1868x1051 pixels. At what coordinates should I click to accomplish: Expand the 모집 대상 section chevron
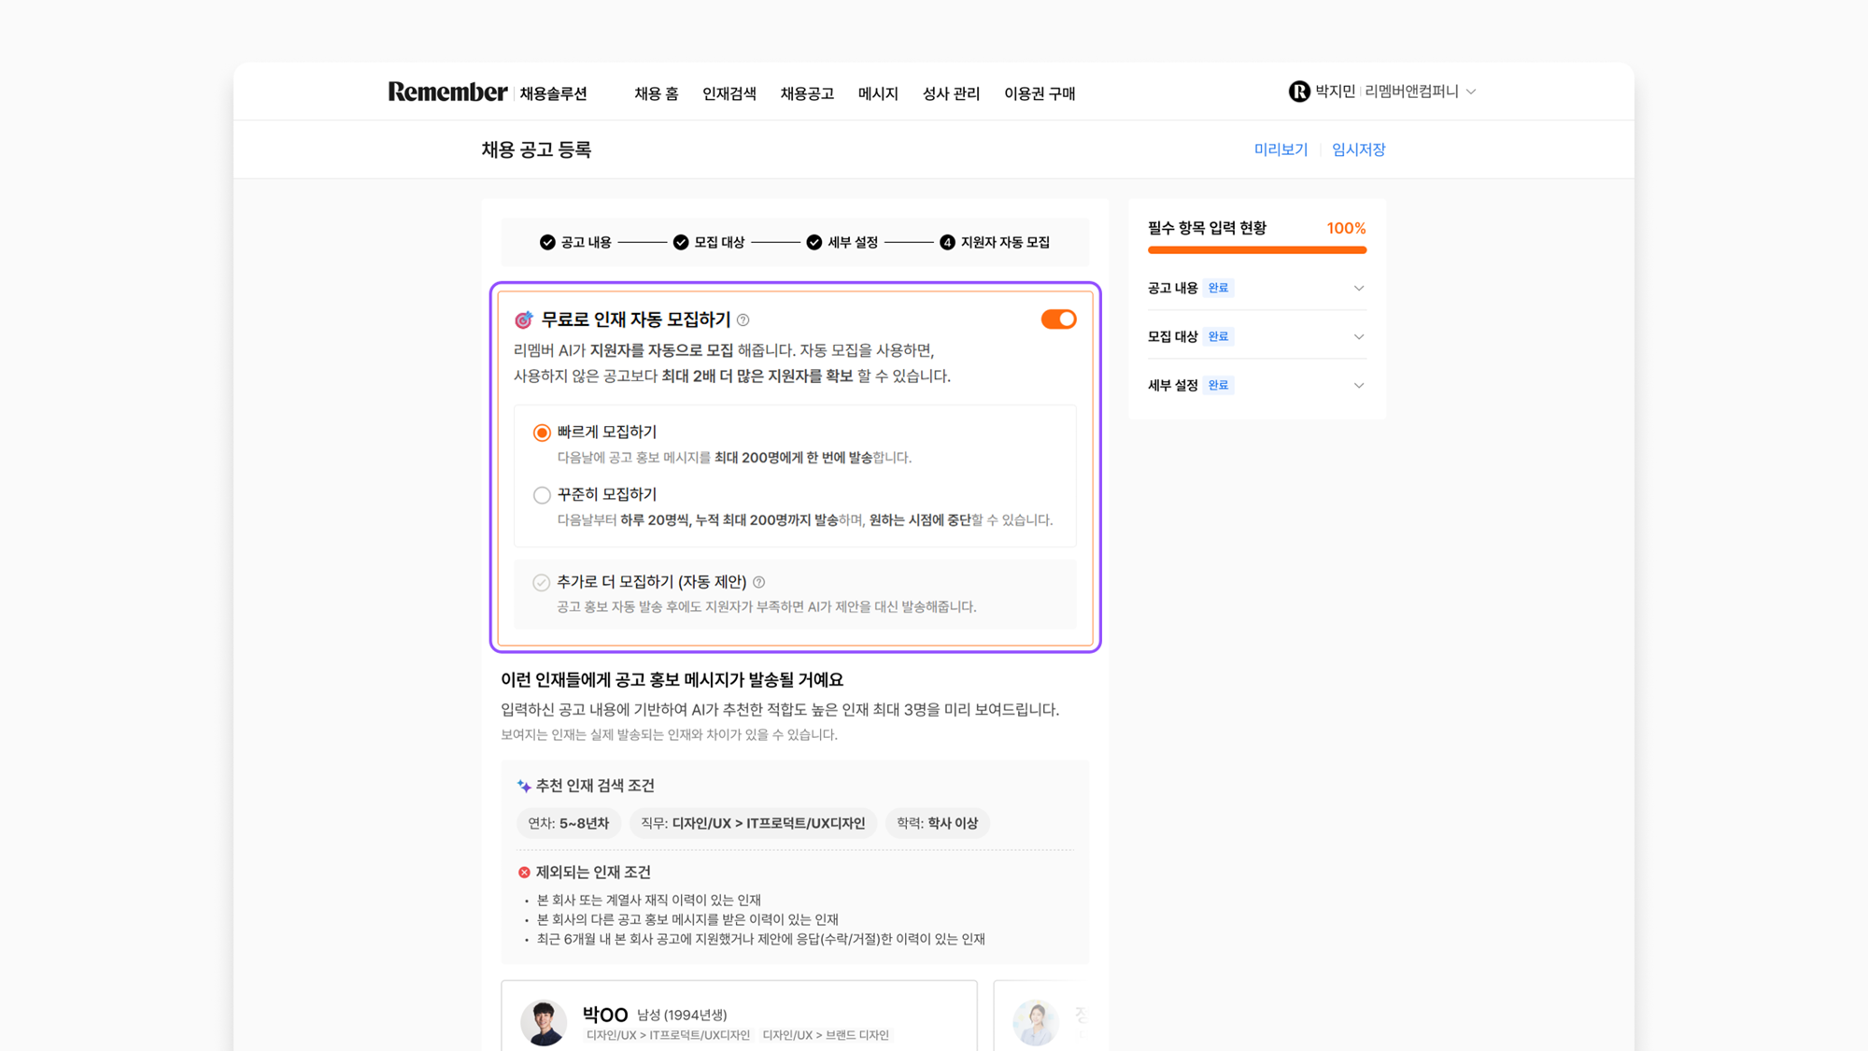click(x=1359, y=336)
